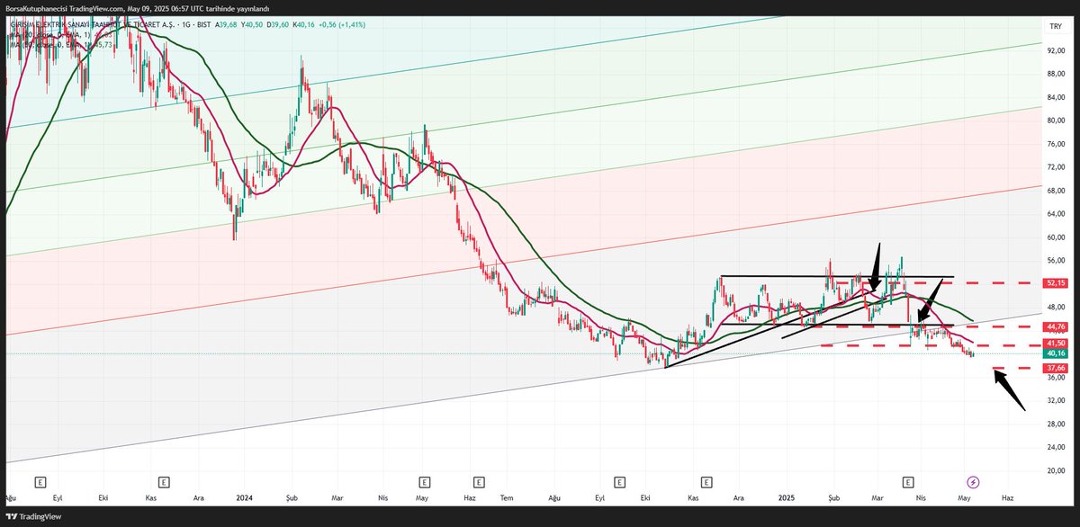Open the earnings marker above May 2024
Screen dimensions: 1080x527
pyautogui.click(x=425, y=482)
